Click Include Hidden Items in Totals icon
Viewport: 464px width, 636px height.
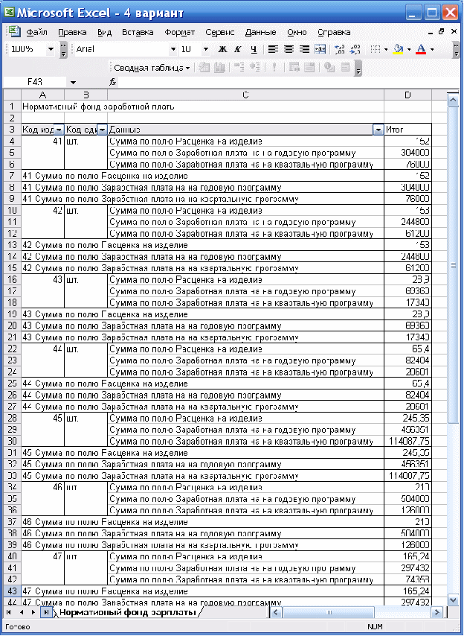pyautogui.click(x=294, y=68)
